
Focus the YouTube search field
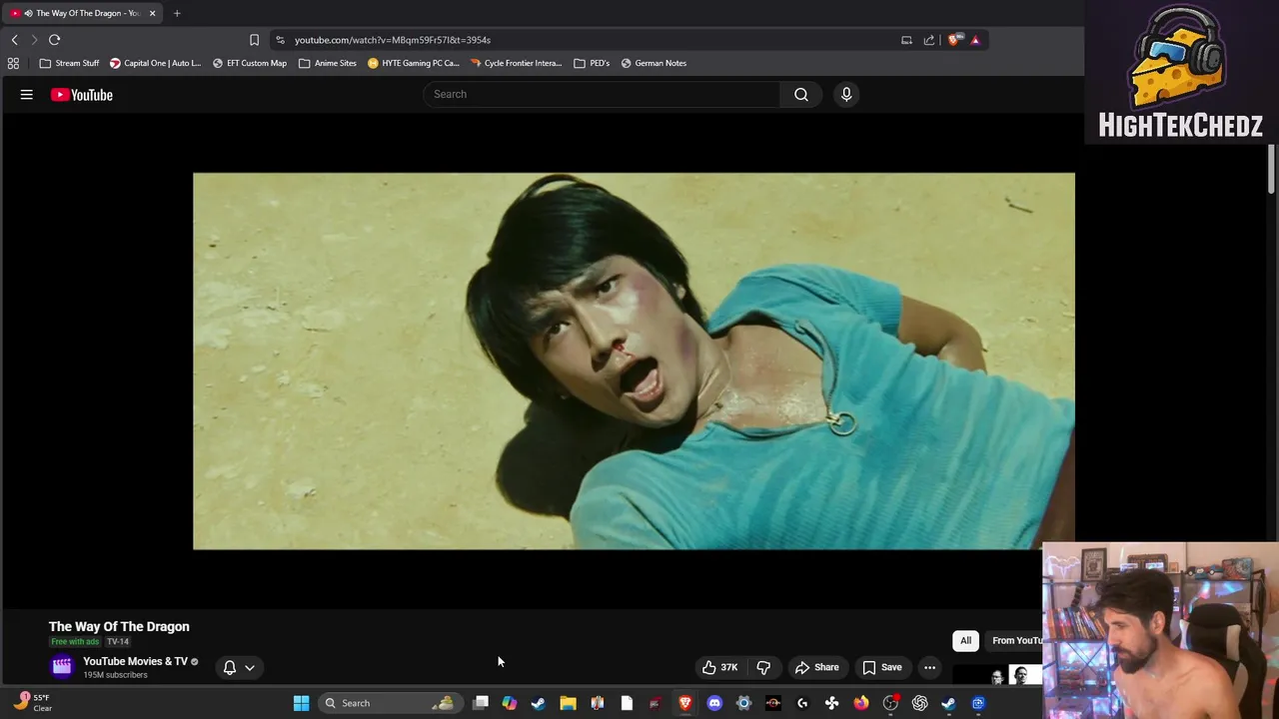pyautogui.click(x=603, y=94)
